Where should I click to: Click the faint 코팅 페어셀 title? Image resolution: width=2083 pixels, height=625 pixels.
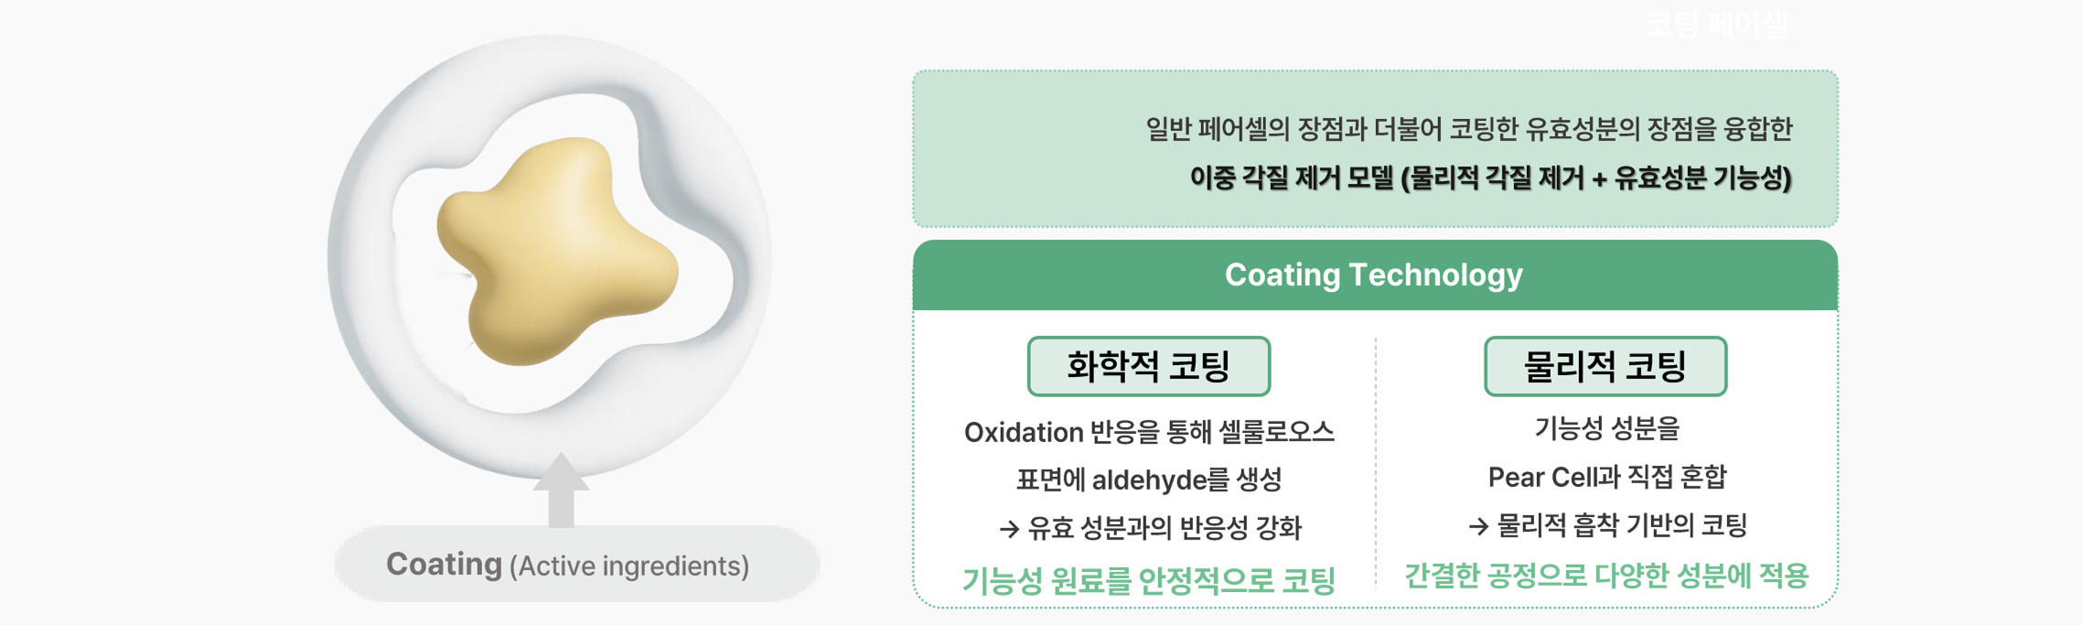pyautogui.click(x=1715, y=25)
